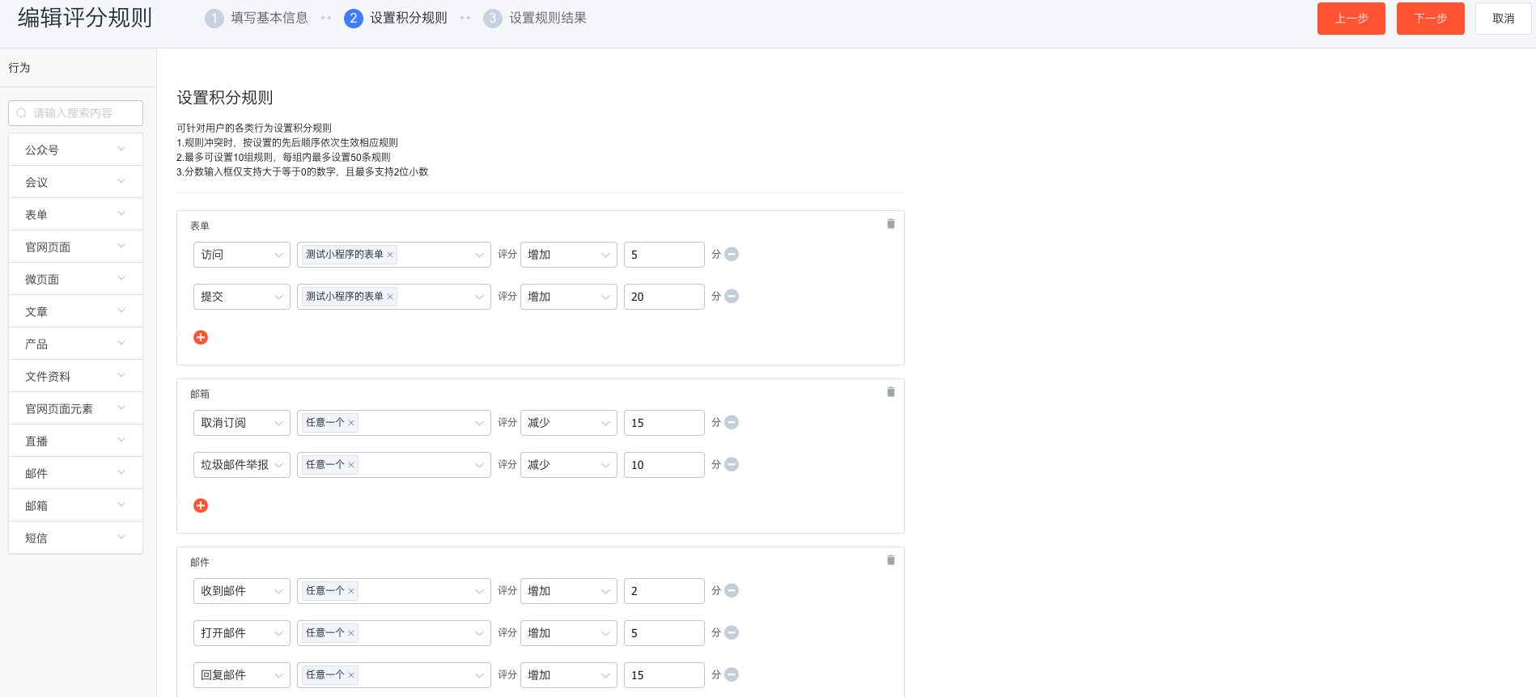The height and width of the screenshot is (697, 1536).
Task: Remove the 访问 rule row with minus icon
Action: point(732,254)
